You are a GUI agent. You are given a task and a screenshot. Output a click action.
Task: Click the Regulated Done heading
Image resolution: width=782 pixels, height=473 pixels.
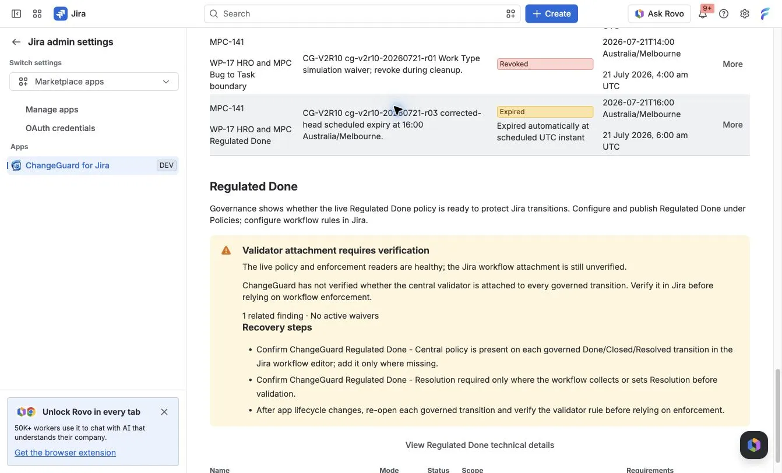(x=253, y=186)
